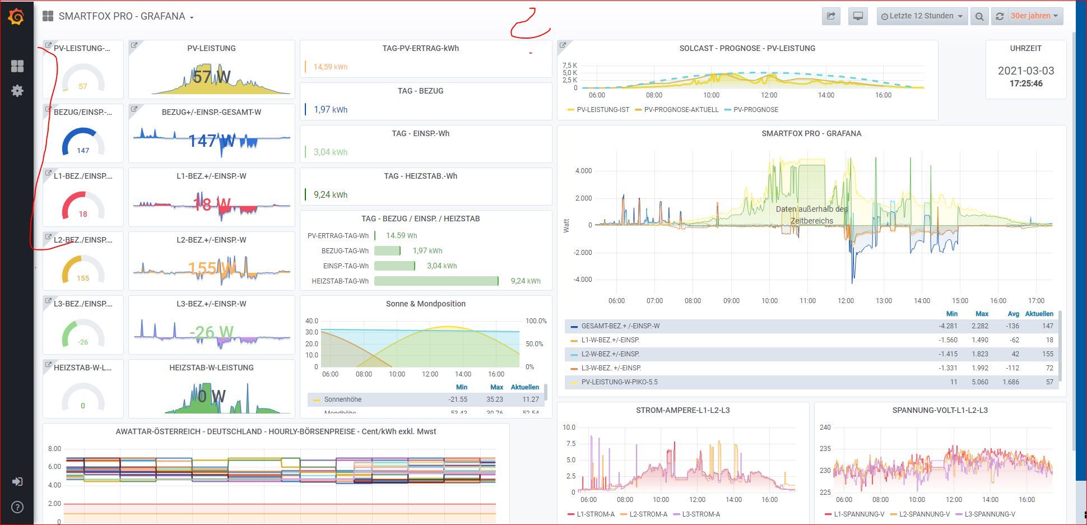
Task: Open the 30er jahren refresh interval dropdown
Action: pos(1034,16)
